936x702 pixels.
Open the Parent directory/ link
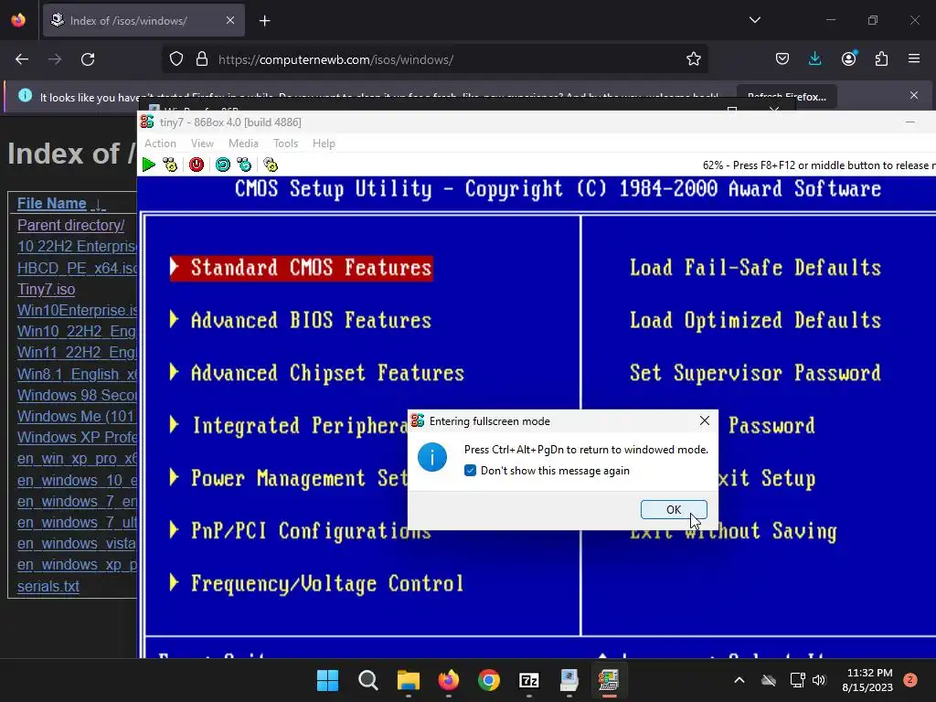(x=71, y=225)
